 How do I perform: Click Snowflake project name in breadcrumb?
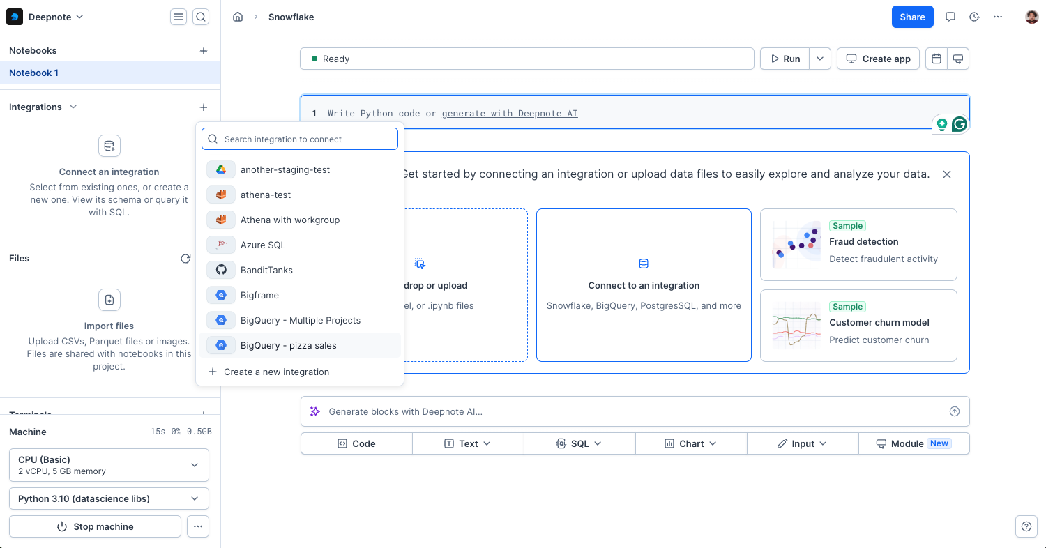coord(291,17)
